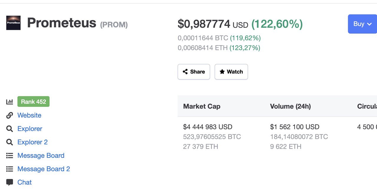Open the Explorer 2 link
Screen dimensions: 377x190
click(32, 142)
